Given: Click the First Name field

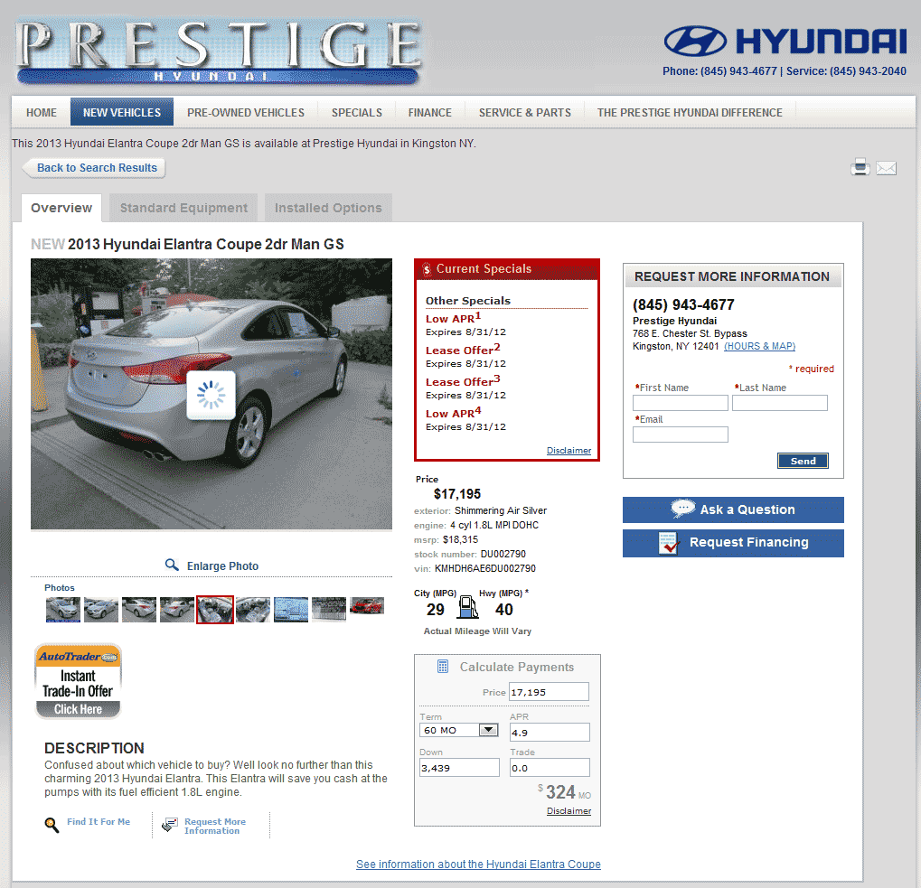Looking at the screenshot, I should point(681,403).
